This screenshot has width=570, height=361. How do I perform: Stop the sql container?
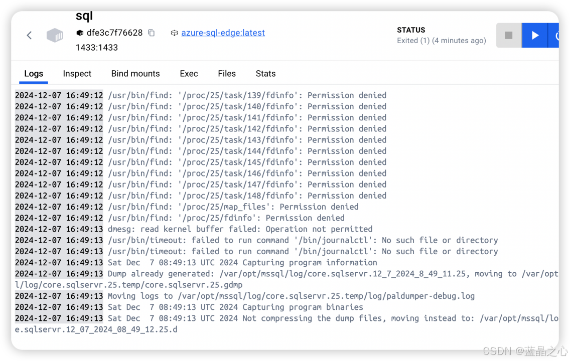509,35
